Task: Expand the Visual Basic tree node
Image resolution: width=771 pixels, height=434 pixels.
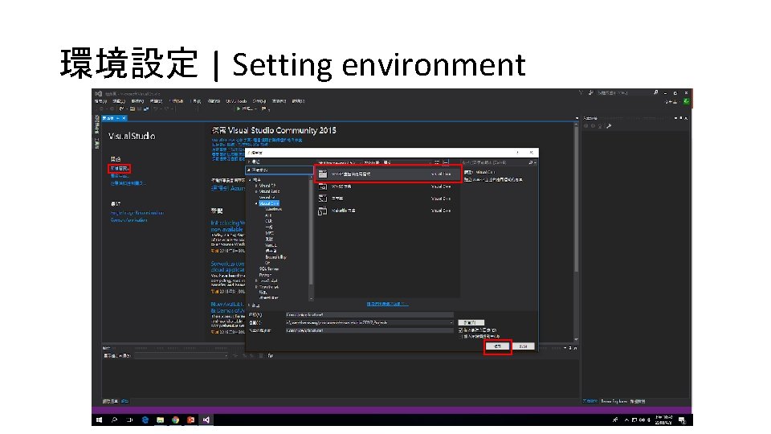Action: click(256, 191)
